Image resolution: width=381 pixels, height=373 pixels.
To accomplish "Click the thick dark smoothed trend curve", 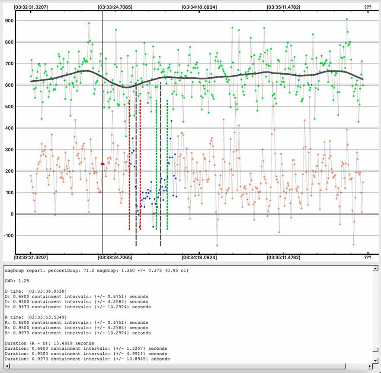I will pos(197,78).
